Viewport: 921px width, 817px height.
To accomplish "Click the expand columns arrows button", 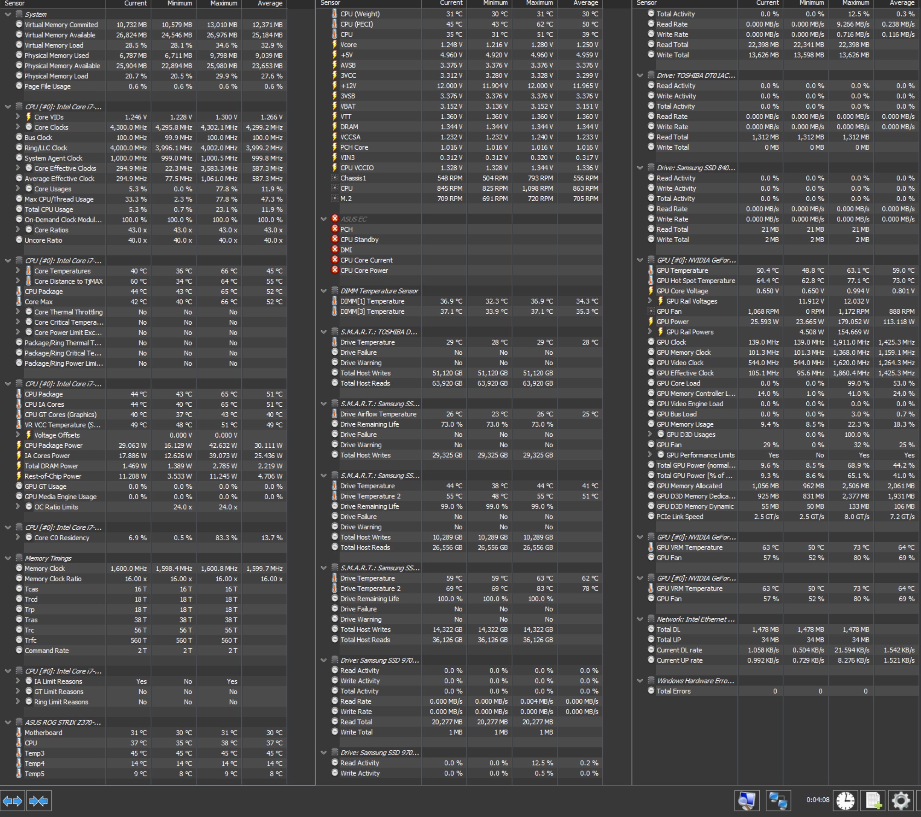I will [x=12, y=801].
